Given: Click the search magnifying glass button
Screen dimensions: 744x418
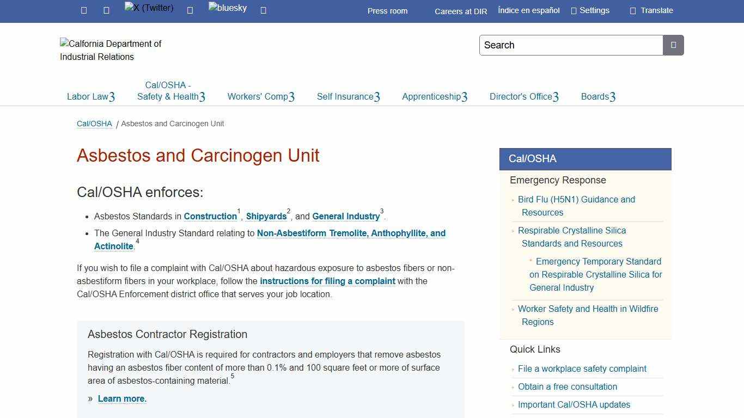Looking at the screenshot, I should coord(673,45).
